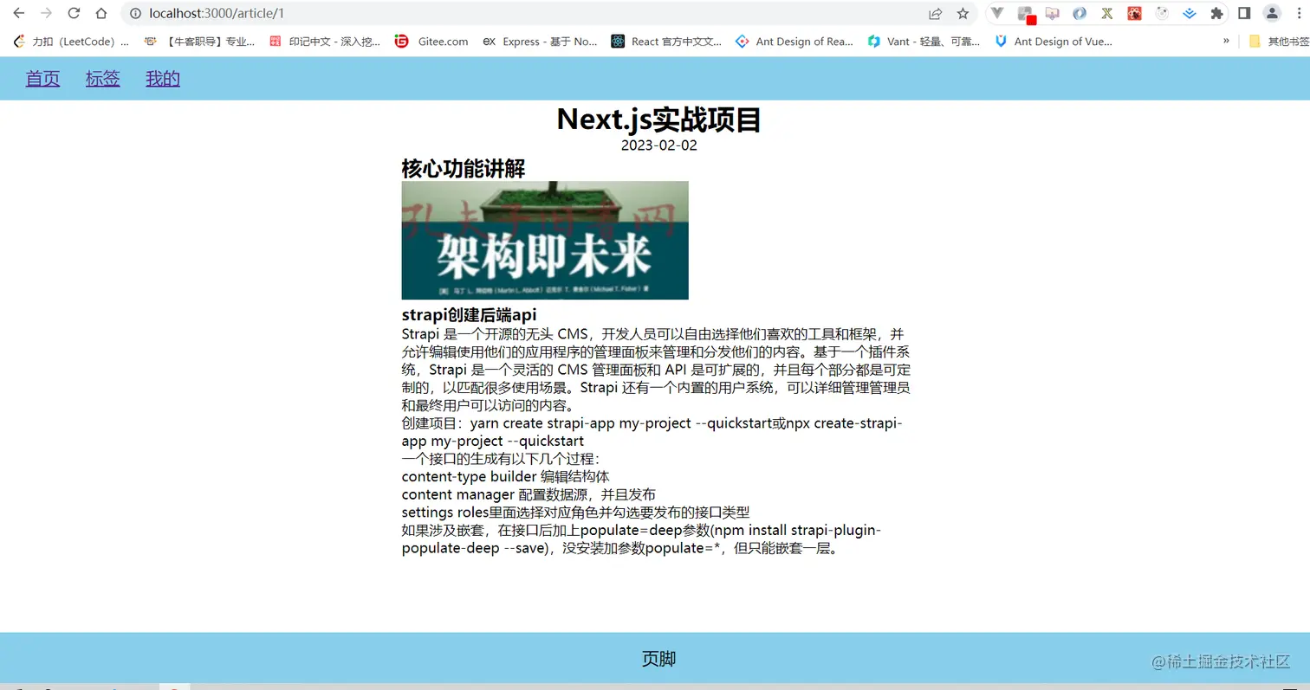Open the 牛客职导 bookmark
This screenshot has width=1310, height=690.
click(x=200, y=41)
